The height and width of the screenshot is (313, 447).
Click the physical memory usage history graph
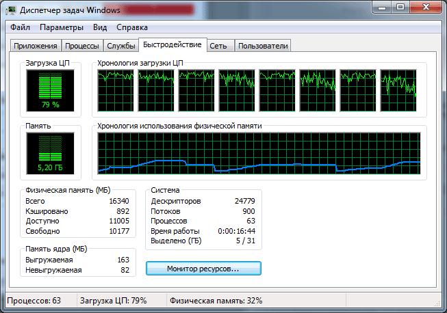pos(259,153)
